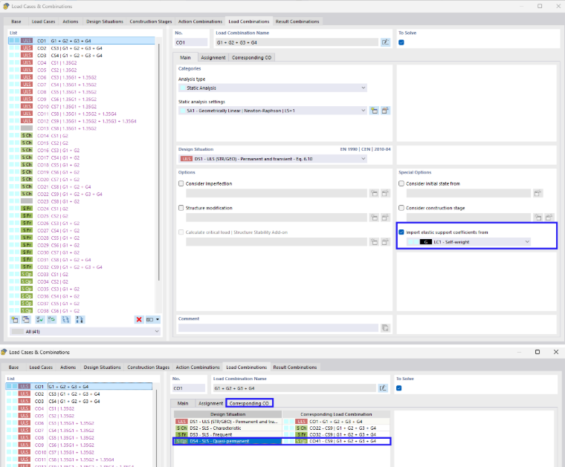Uncheck To Solve in the upper window

401,42
